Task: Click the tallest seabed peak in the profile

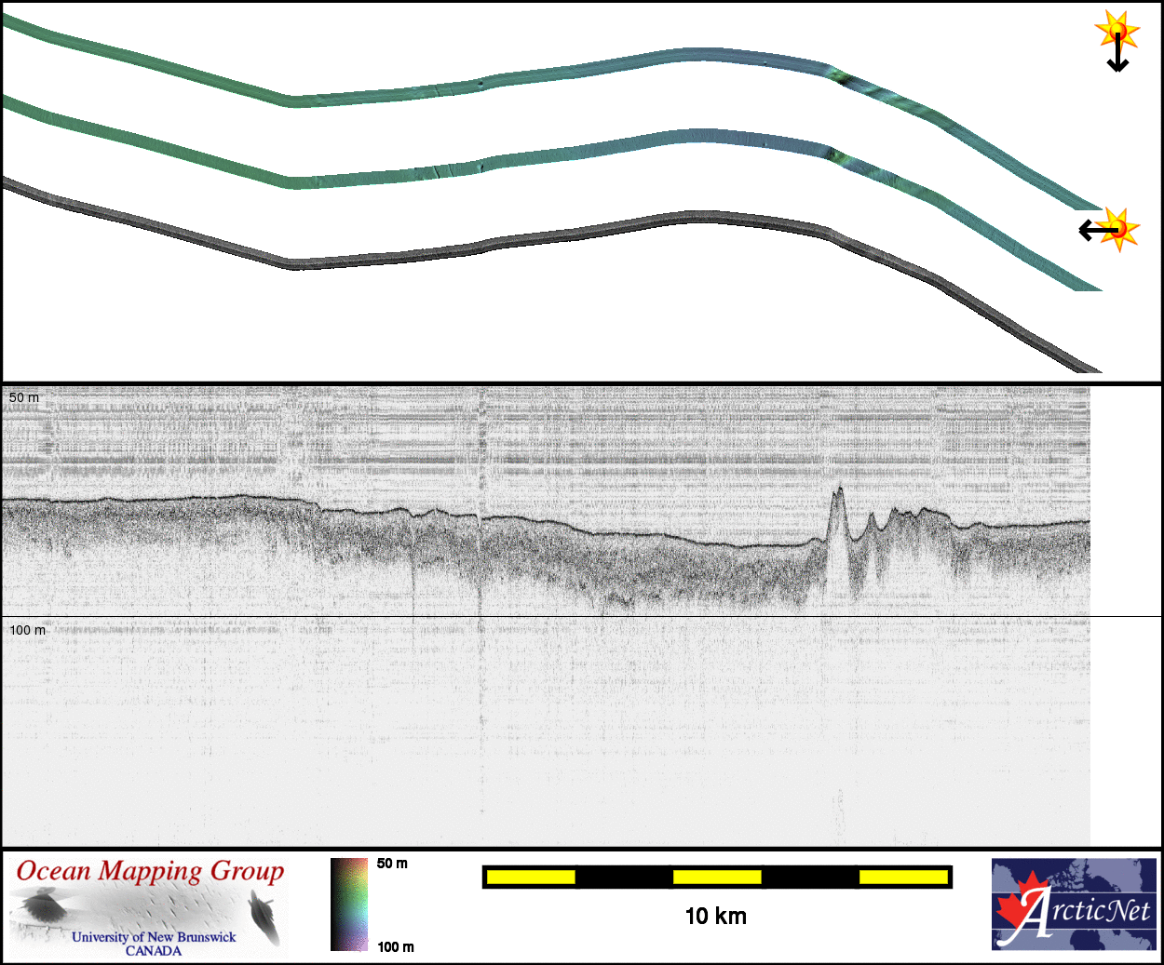Action: (x=838, y=490)
